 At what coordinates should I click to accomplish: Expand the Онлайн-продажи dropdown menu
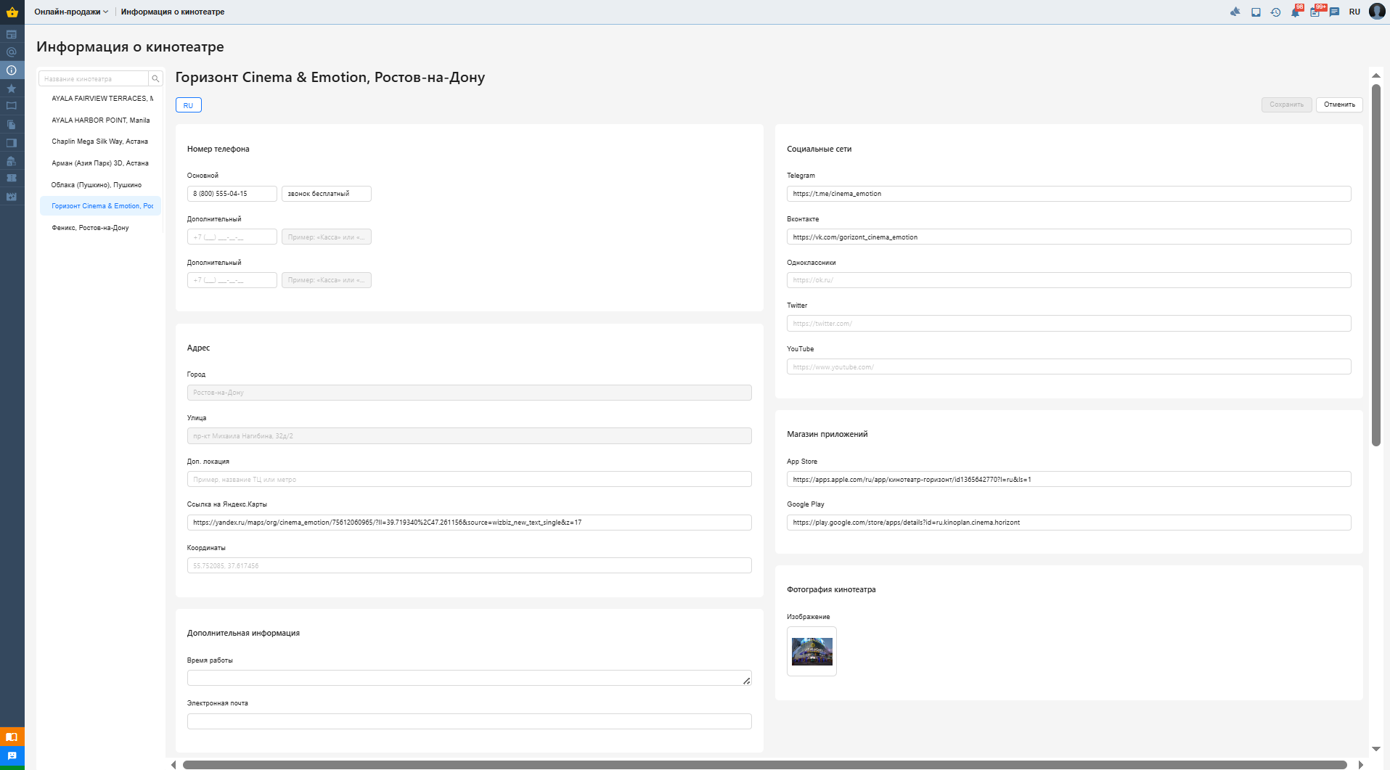71,12
